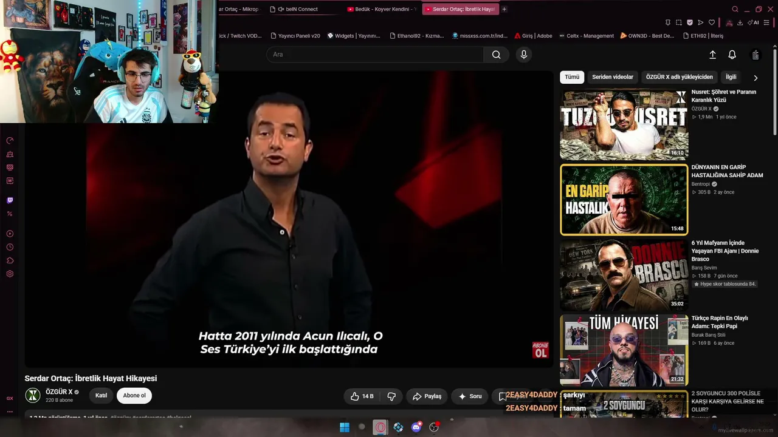Viewport: 778px width, 437px height.
Task: Open Extensions cube icon in sidebar
Action: [x=10, y=260]
